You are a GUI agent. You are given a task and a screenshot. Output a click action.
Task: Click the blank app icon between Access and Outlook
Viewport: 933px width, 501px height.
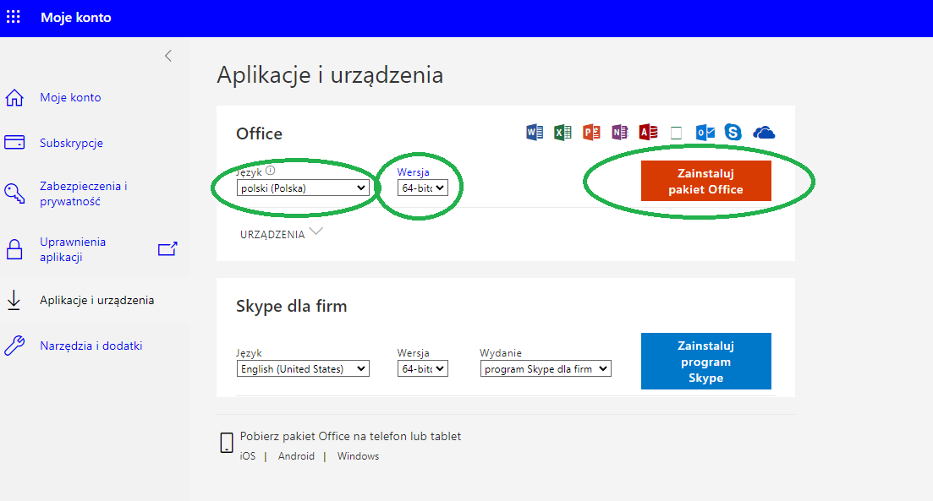676,133
